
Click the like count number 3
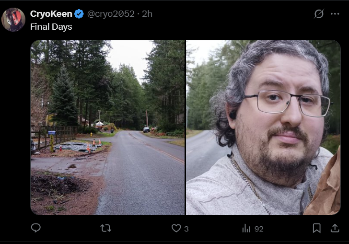pyautogui.click(x=186, y=229)
